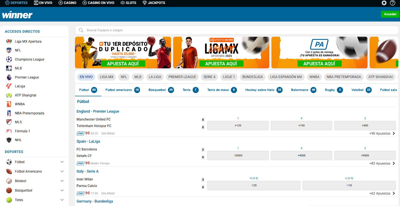Select the BUNDESLIGA filter chip
Viewport: 400px width, 206px height.
point(253,77)
